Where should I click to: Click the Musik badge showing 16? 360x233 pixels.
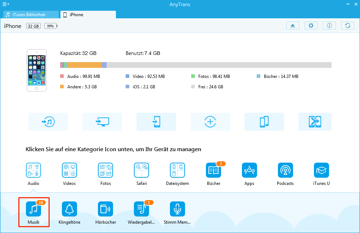[41, 202]
